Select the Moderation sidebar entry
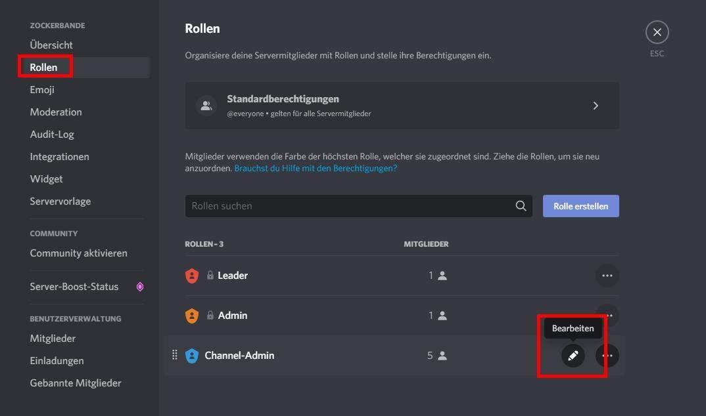Viewport: 706px width, 416px height. point(55,112)
